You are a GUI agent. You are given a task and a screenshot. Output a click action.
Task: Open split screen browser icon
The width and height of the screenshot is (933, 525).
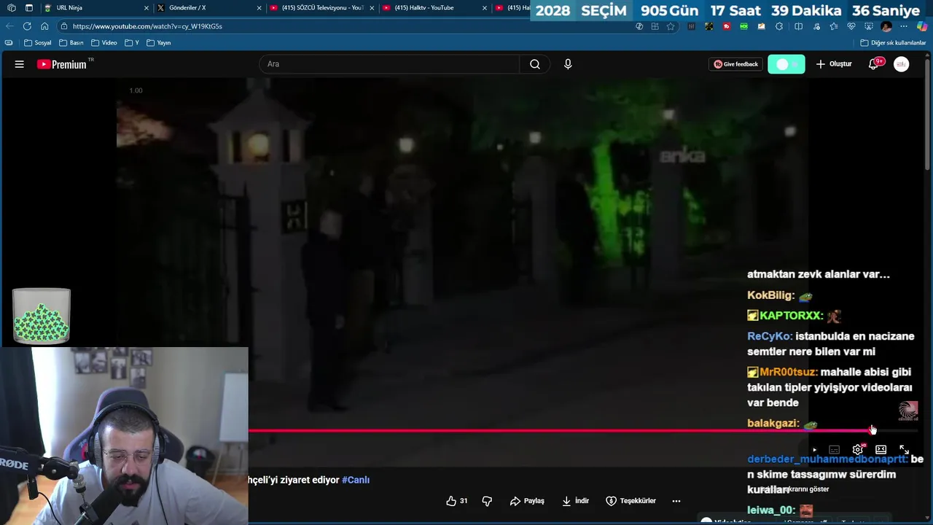pos(798,26)
